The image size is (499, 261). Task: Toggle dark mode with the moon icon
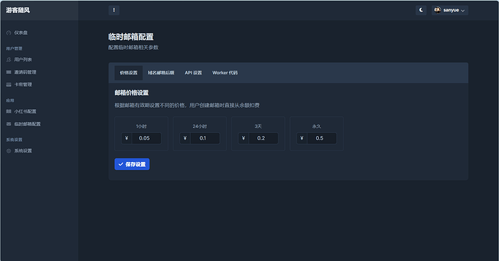click(x=421, y=10)
